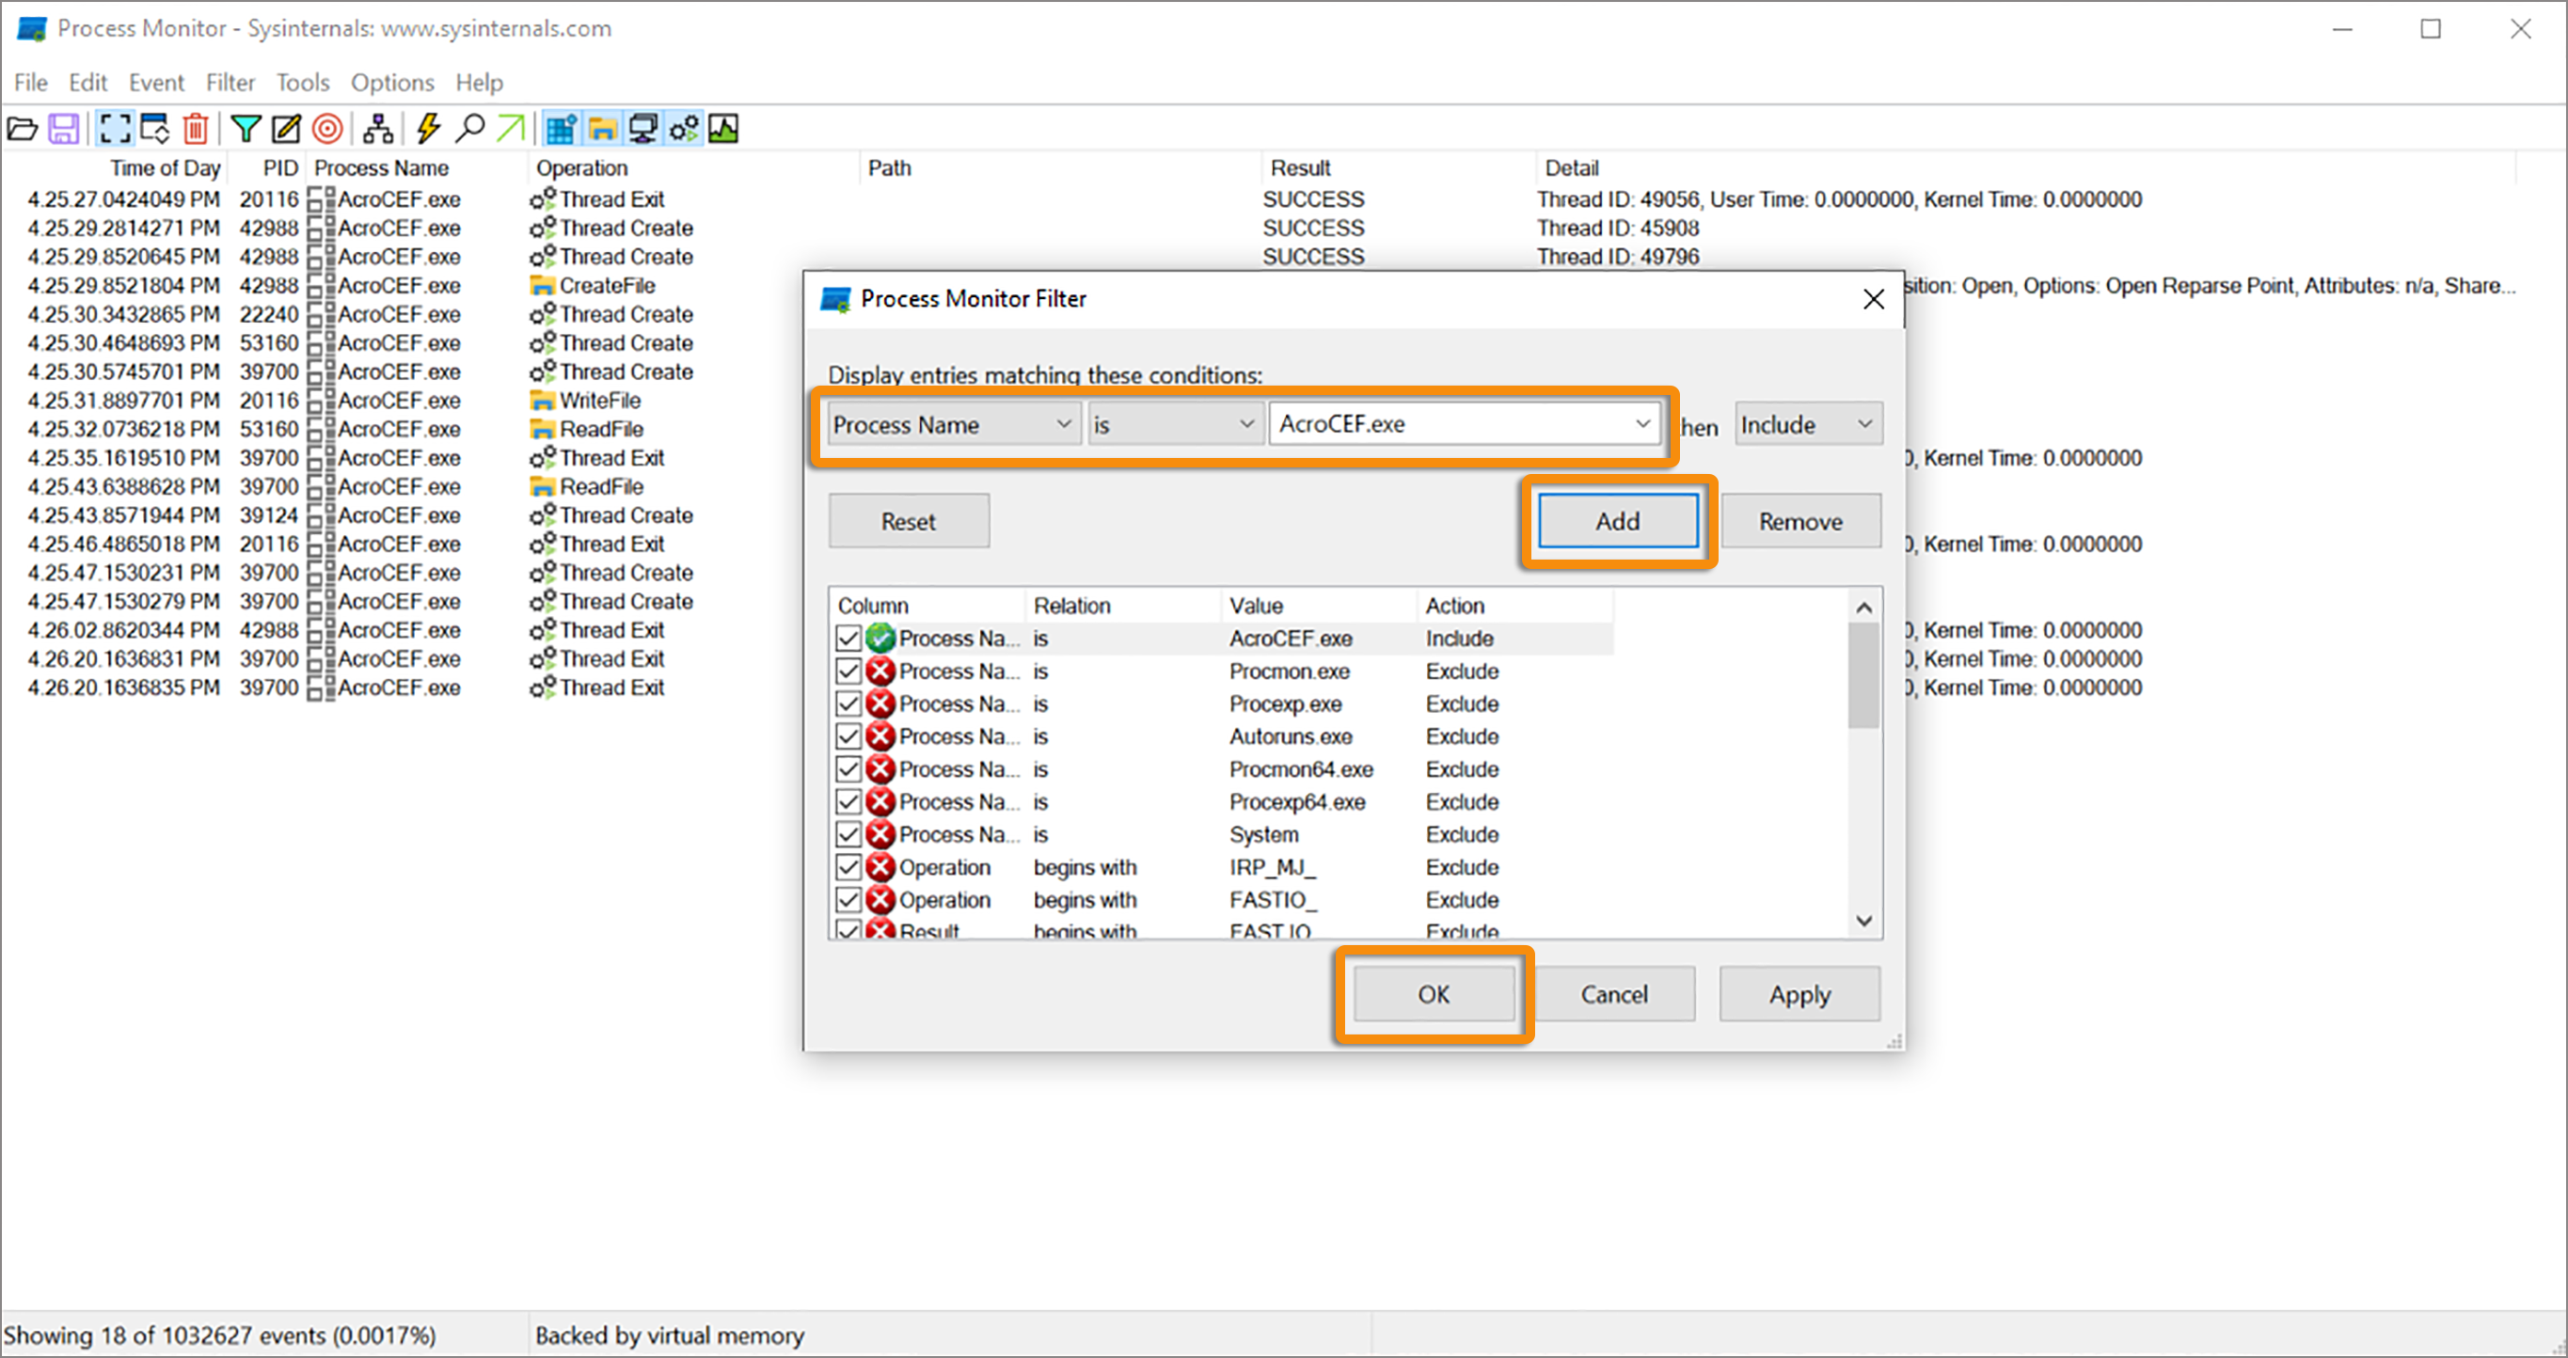Activate the Include Process From Window target tool

click(x=328, y=128)
